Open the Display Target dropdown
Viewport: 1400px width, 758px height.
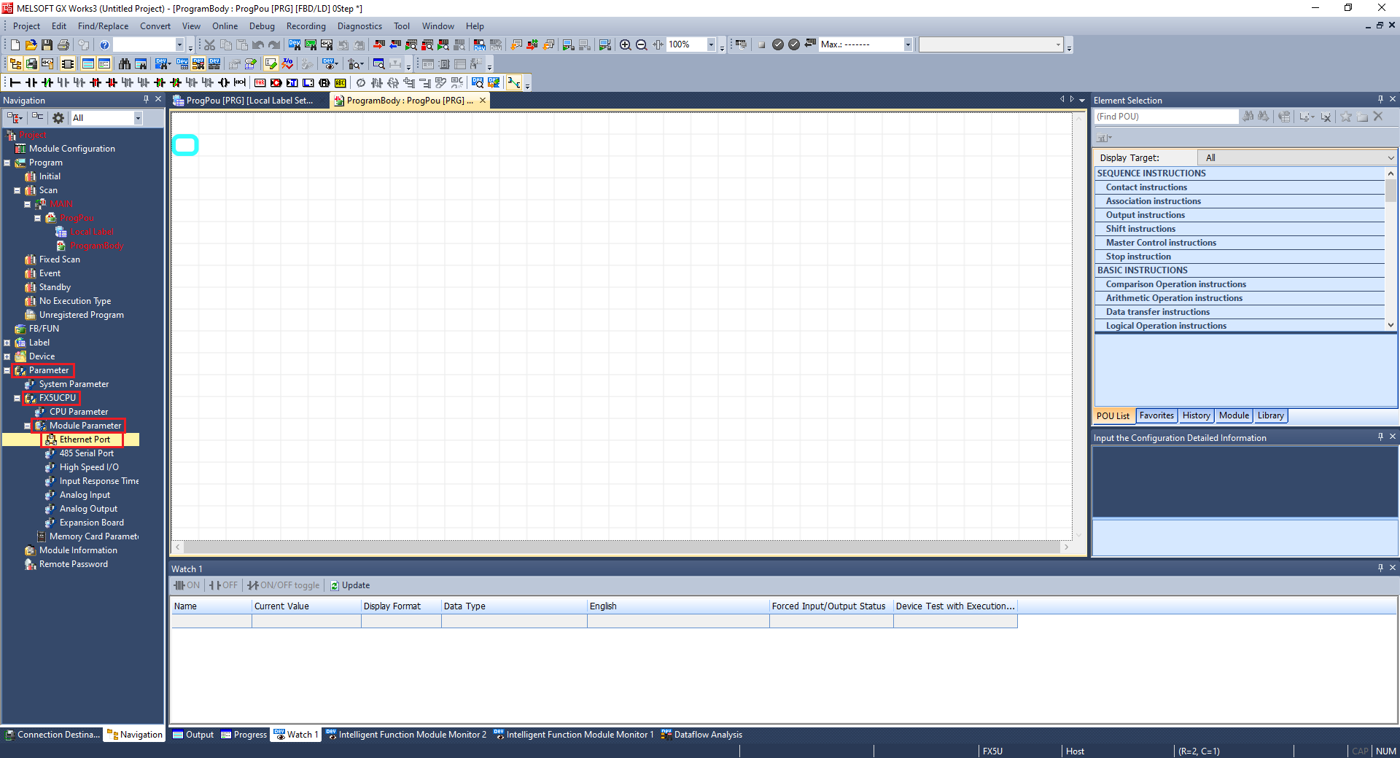click(x=1297, y=157)
